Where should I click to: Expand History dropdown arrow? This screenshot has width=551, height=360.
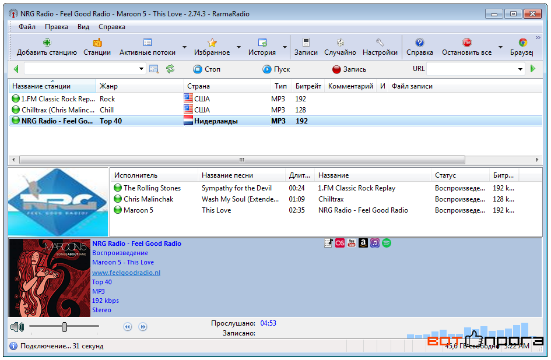click(285, 47)
